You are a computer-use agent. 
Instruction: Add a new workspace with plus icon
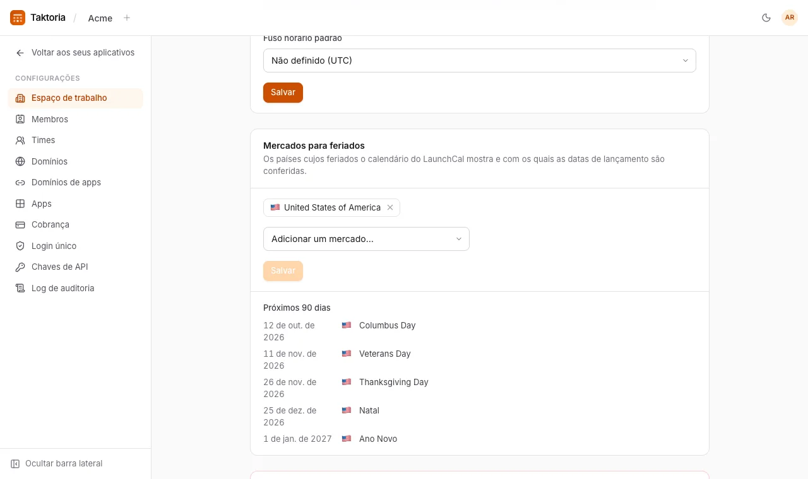(127, 18)
